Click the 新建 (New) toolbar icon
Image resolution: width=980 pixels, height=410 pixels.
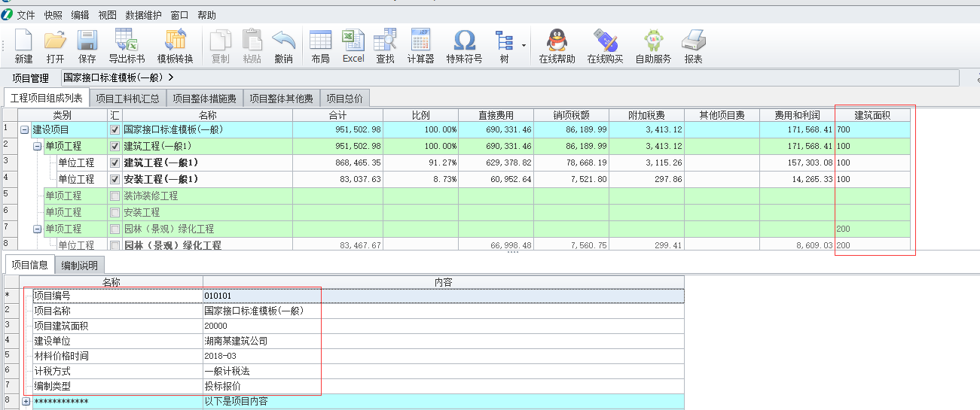pyautogui.click(x=23, y=41)
